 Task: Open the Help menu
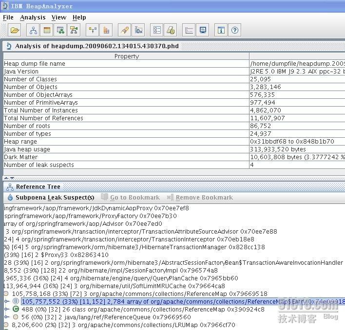pyautogui.click(x=79, y=18)
